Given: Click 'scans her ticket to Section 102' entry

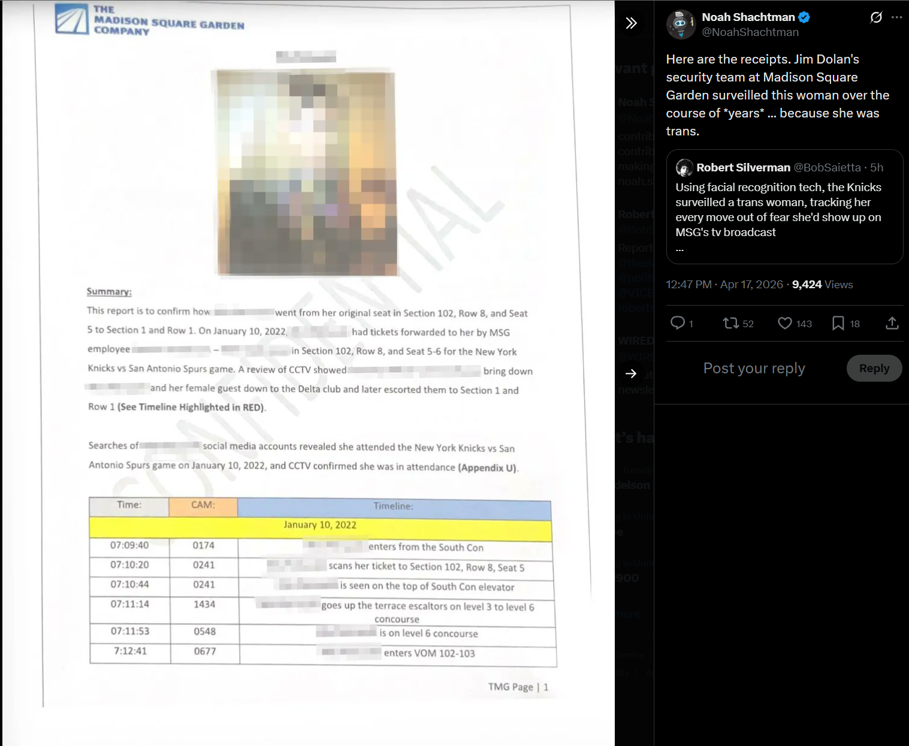Looking at the screenshot, I should coord(427,567).
